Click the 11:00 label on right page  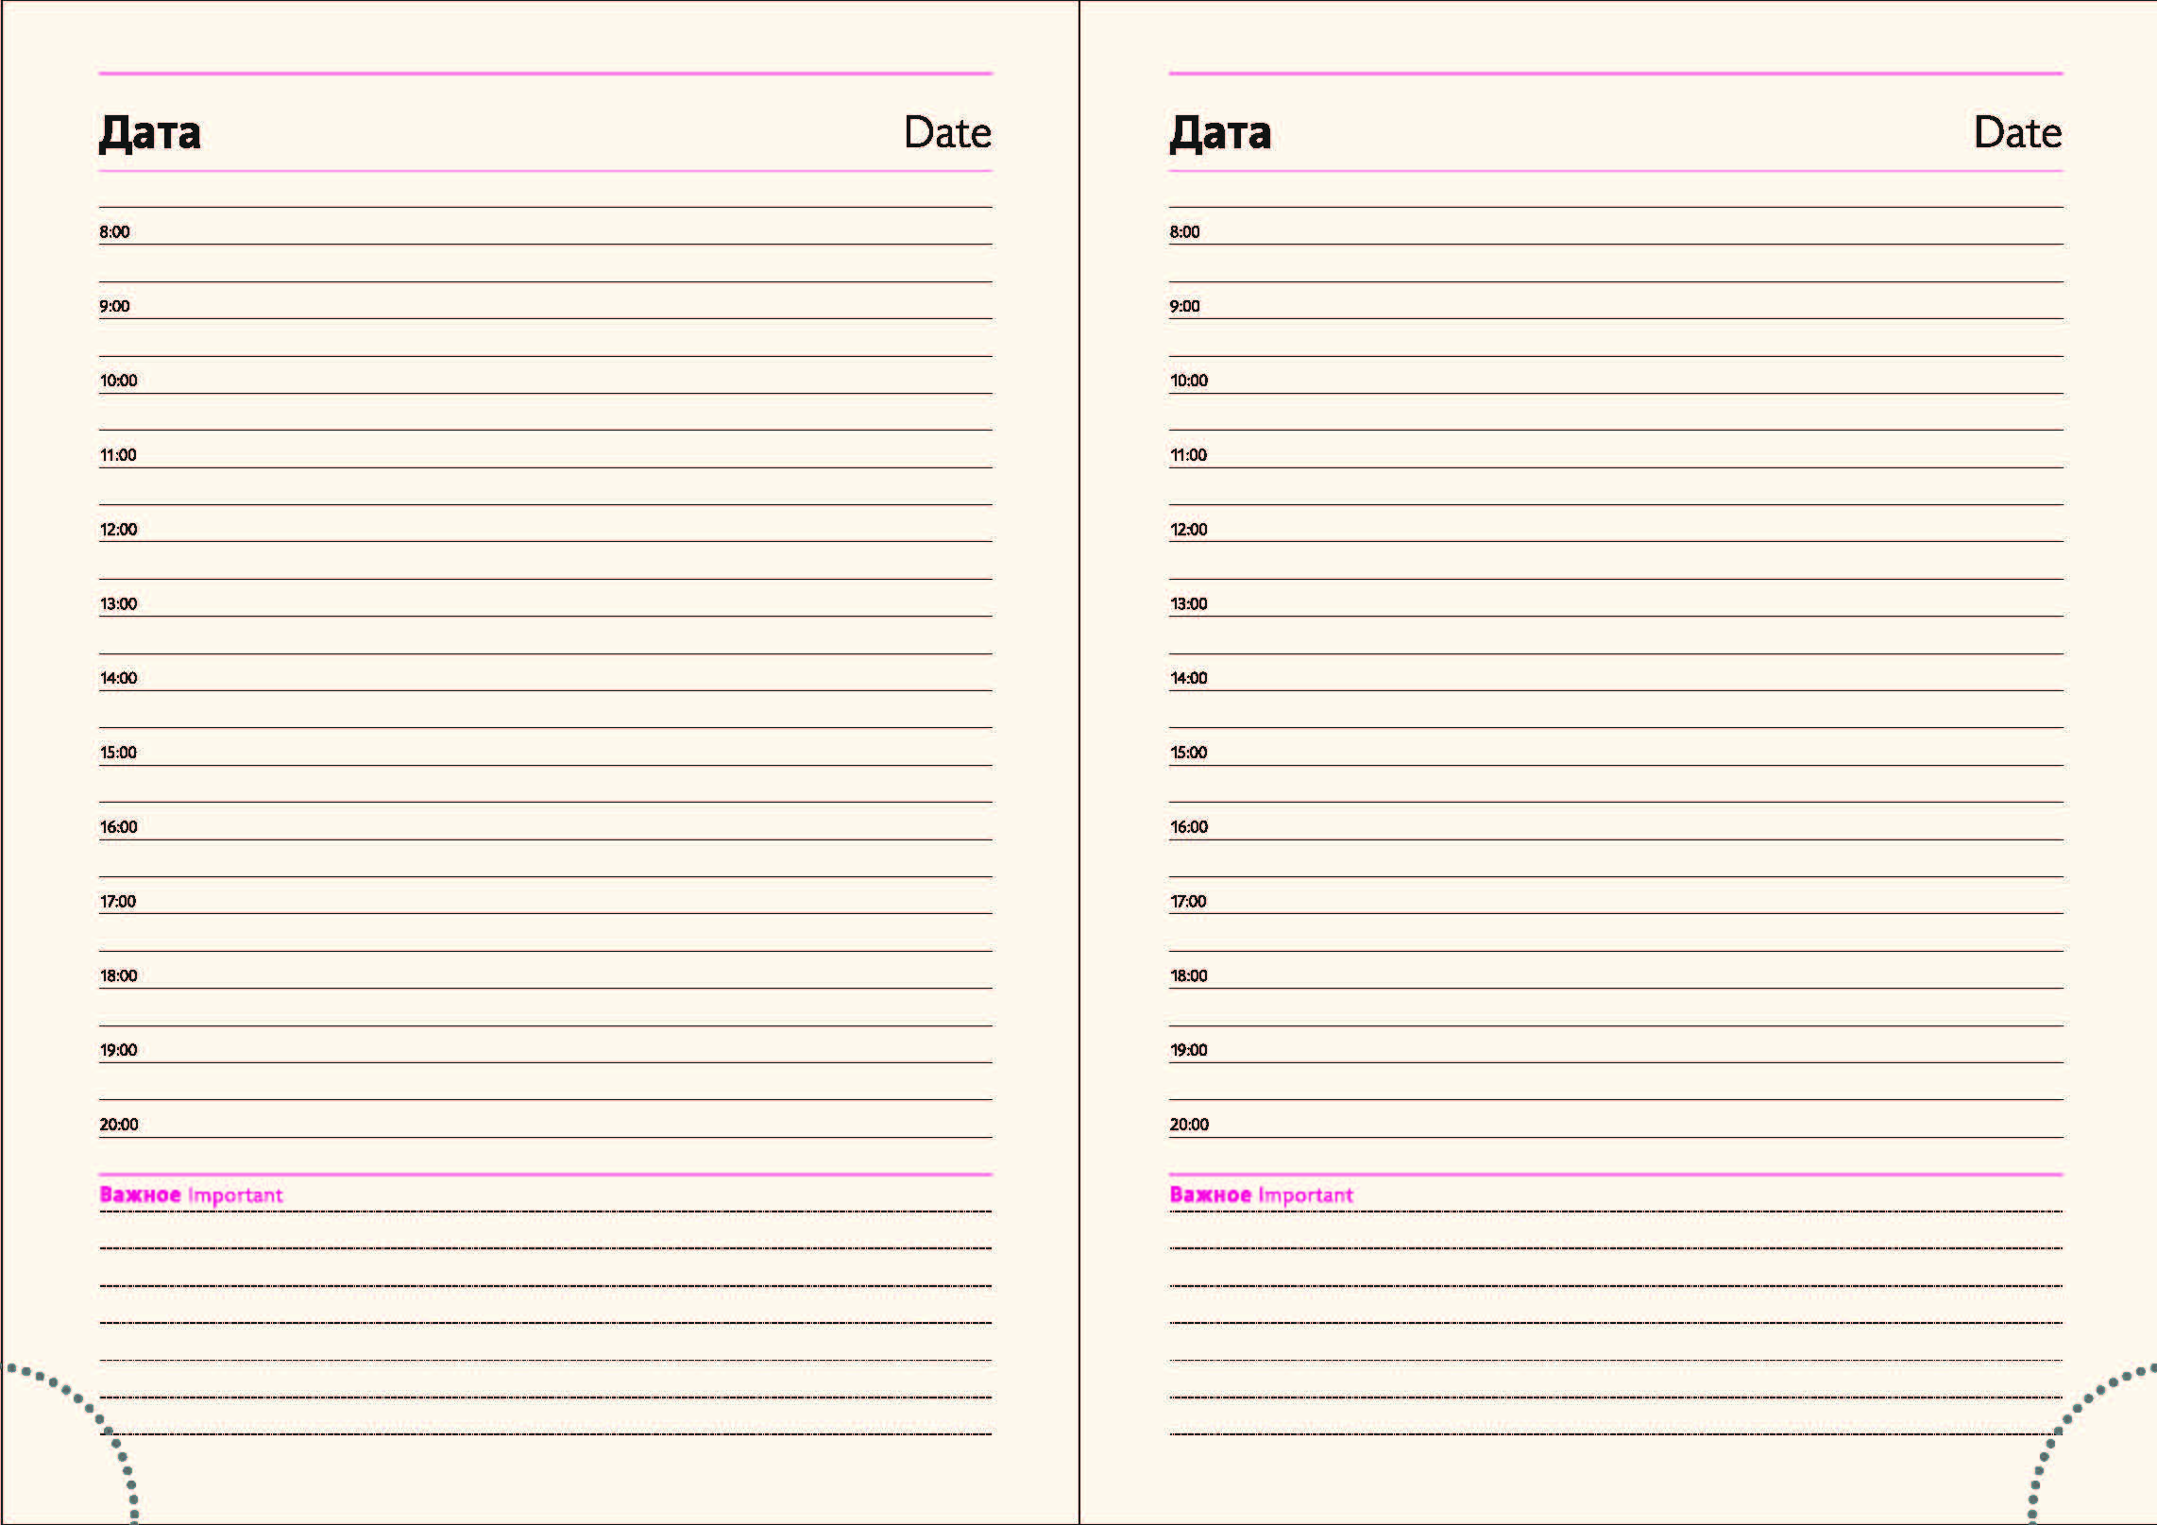click(1188, 455)
